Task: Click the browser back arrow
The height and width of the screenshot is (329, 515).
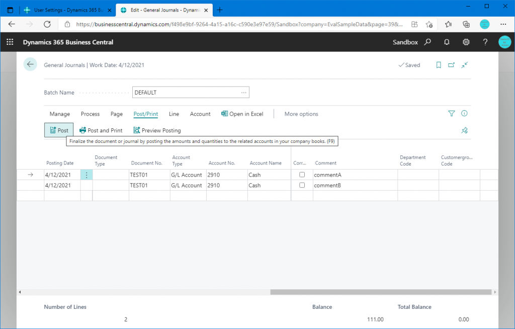Action: (x=12, y=24)
